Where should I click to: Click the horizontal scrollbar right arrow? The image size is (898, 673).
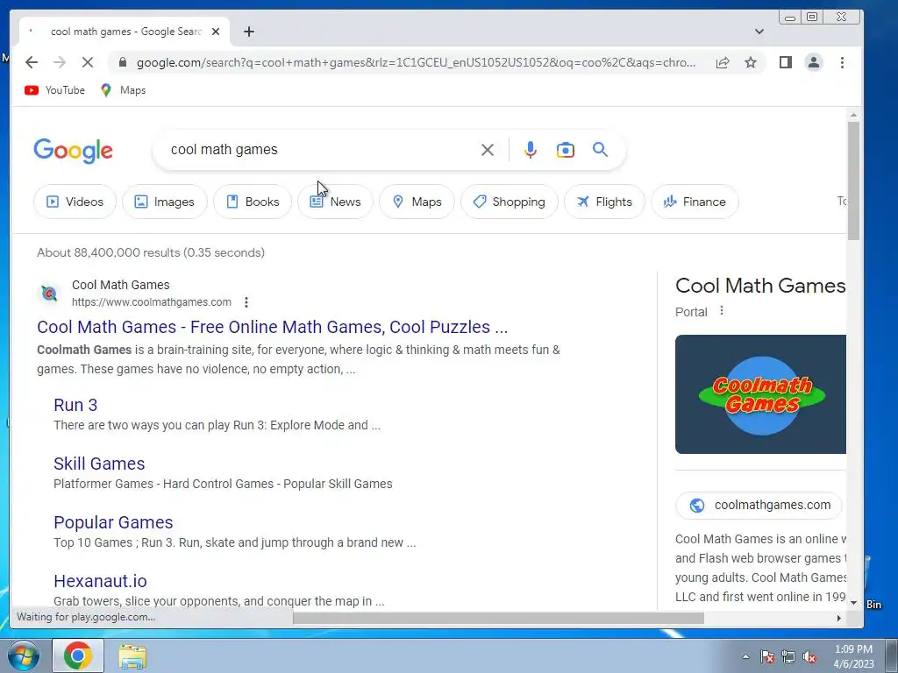coord(838,618)
